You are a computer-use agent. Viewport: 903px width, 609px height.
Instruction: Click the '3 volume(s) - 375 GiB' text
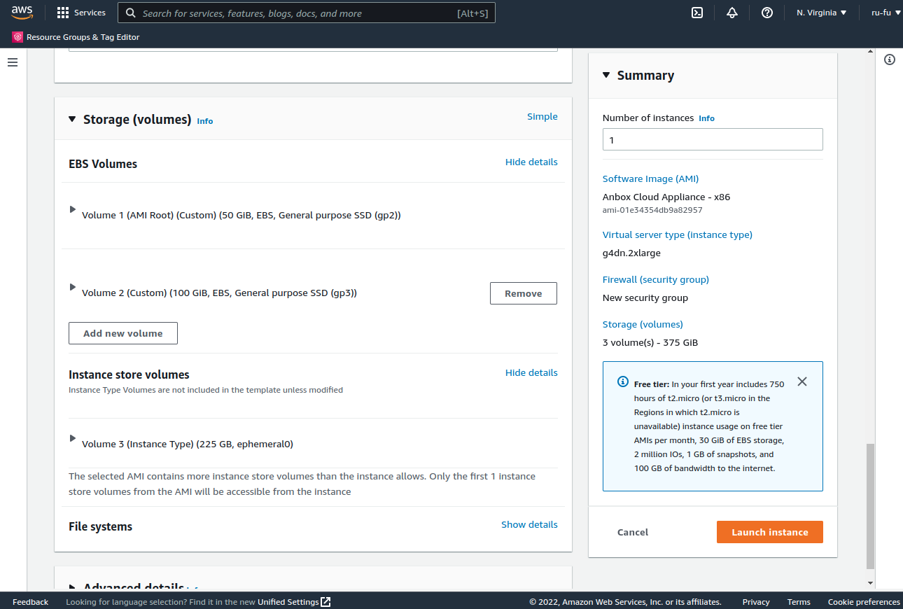click(650, 342)
